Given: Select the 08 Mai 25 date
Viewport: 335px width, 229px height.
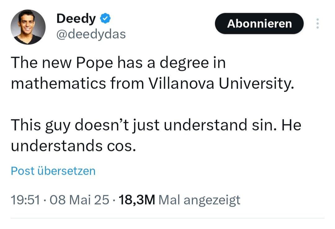Looking at the screenshot, I should point(79,200).
